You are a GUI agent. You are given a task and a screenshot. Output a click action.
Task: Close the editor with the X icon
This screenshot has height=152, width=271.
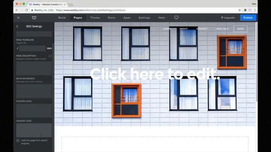tap(18, 18)
